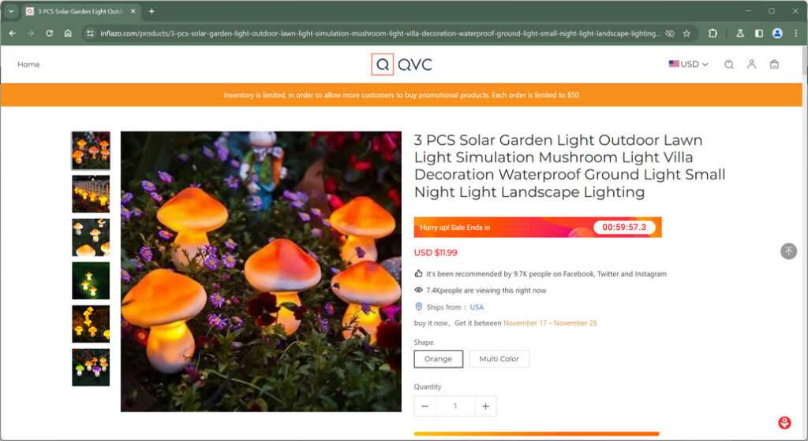Open the USD currency dropdown

click(x=688, y=65)
